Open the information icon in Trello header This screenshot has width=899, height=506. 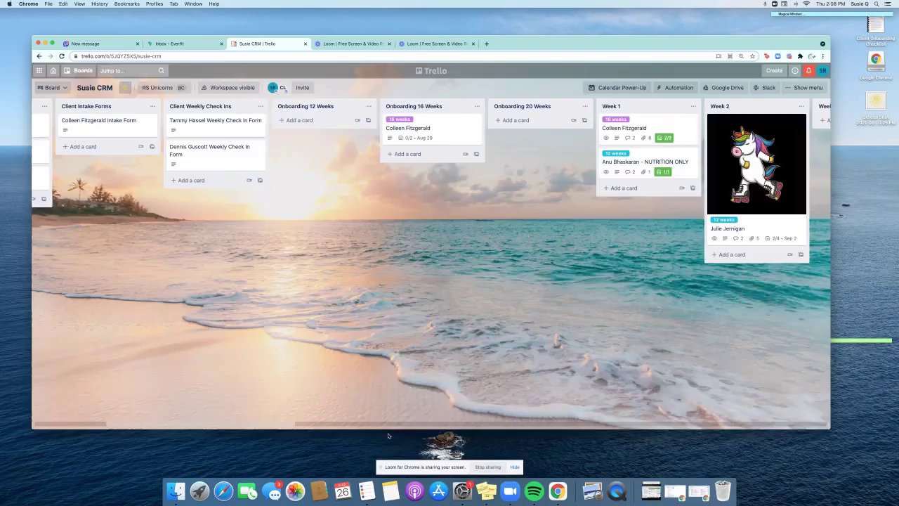pyautogui.click(x=795, y=70)
